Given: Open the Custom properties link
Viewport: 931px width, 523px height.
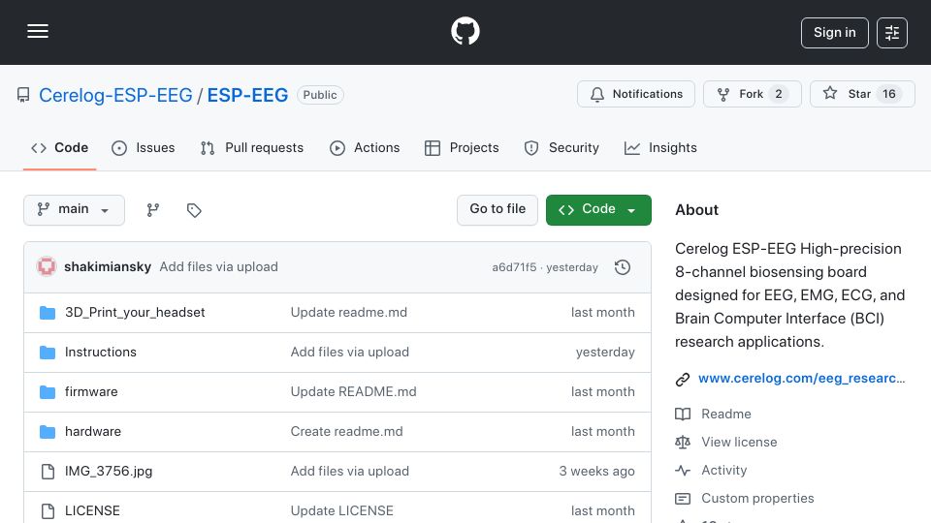Looking at the screenshot, I should tap(757, 499).
